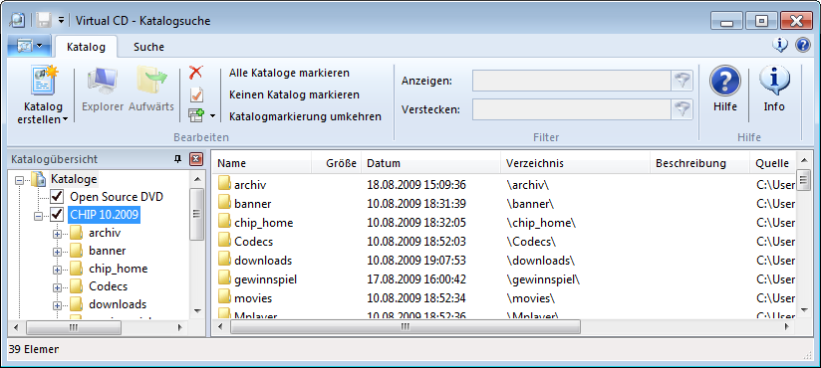Click Alle Kataloge markieren
Image resolution: width=821 pixels, height=368 pixels.
[289, 73]
